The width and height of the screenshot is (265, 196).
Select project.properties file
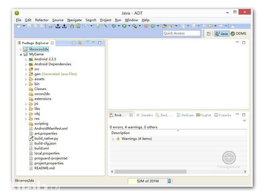pyautogui.click(x=46, y=163)
